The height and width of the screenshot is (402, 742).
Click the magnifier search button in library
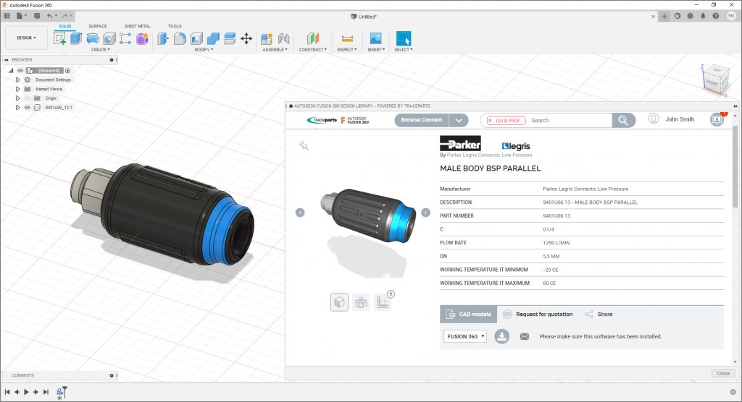pos(622,120)
